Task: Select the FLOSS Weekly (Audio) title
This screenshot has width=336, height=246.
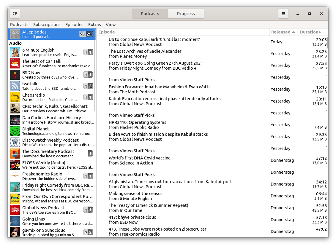Action: coord(44,163)
